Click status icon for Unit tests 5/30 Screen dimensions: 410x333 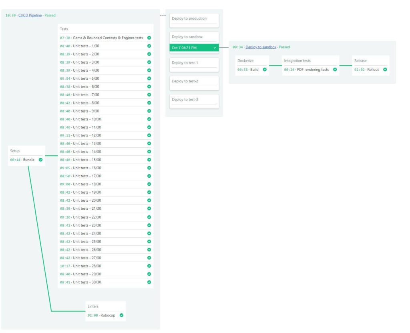point(149,78)
